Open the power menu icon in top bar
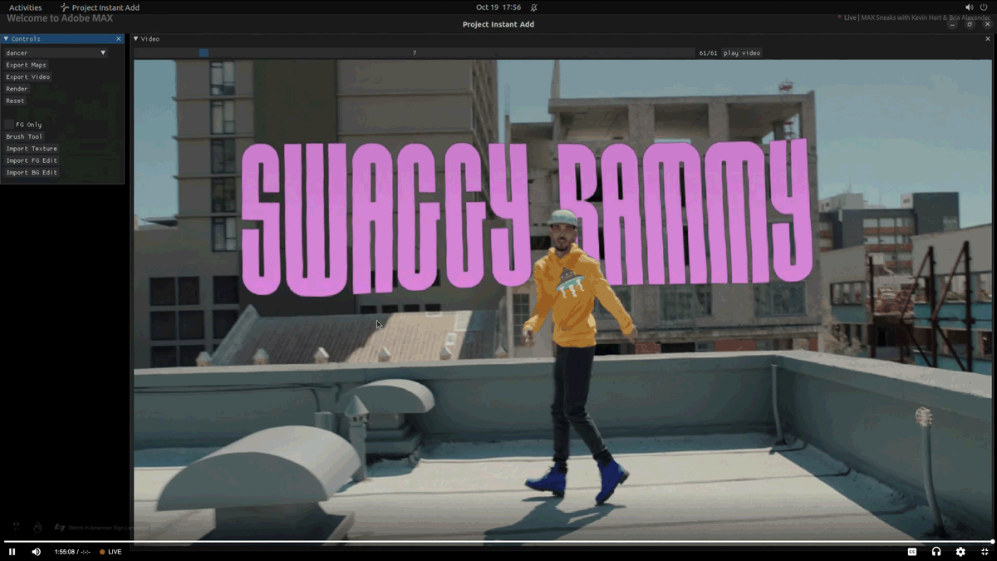The image size is (997, 561). (x=984, y=7)
